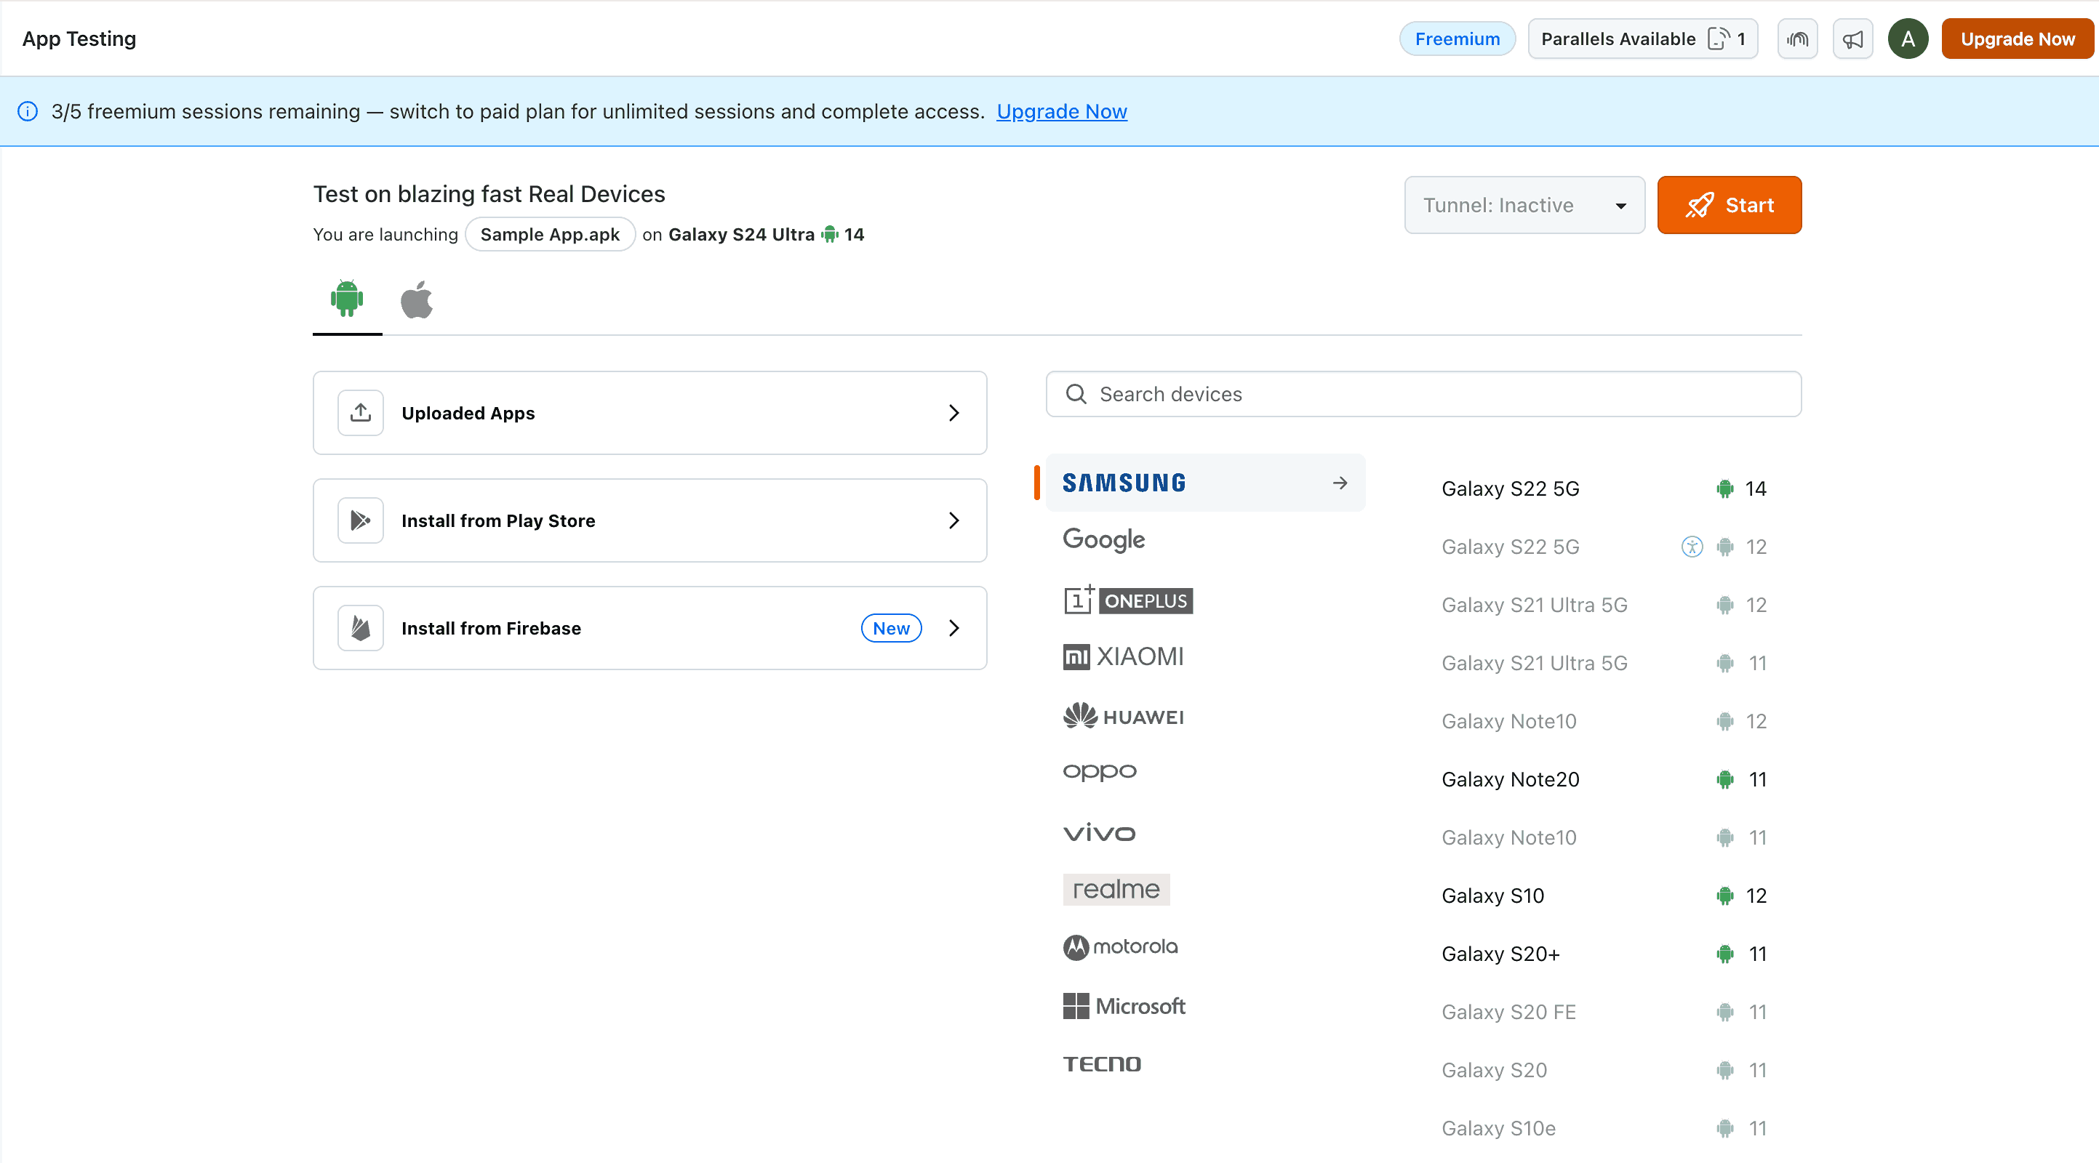Click accessibility icon on Galaxy S22 5G row
The height and width of the screenshot is (1163, 2099).
[x=1692, y=547]
